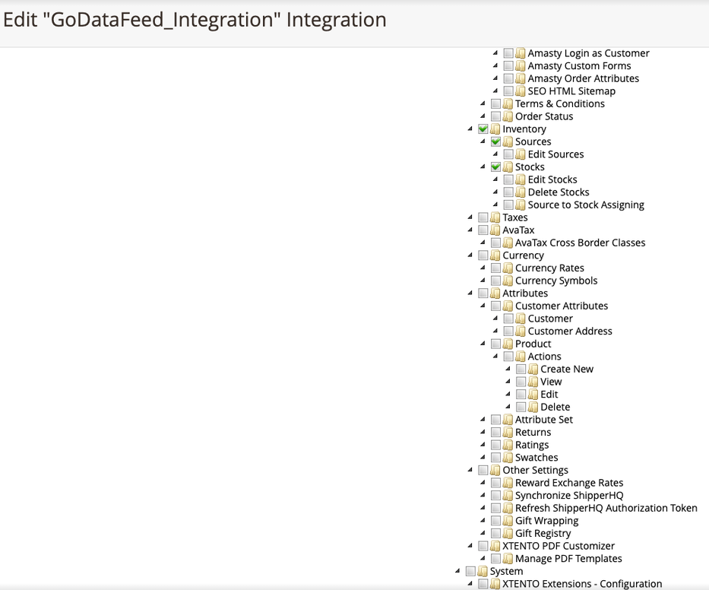The image size is (709, 590).
Task: Click the folder icon next to Stocks
Action: pos(508,167)
